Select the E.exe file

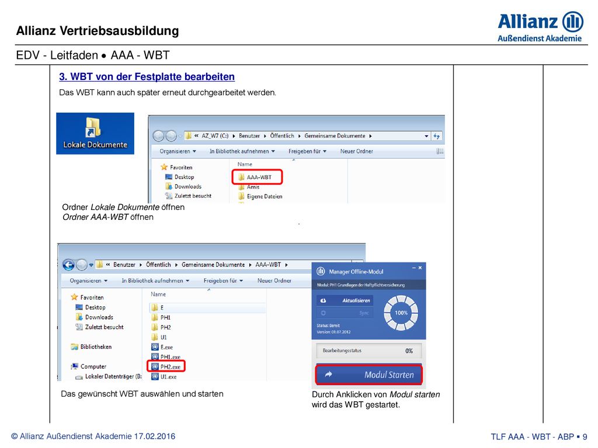point(162,347)
